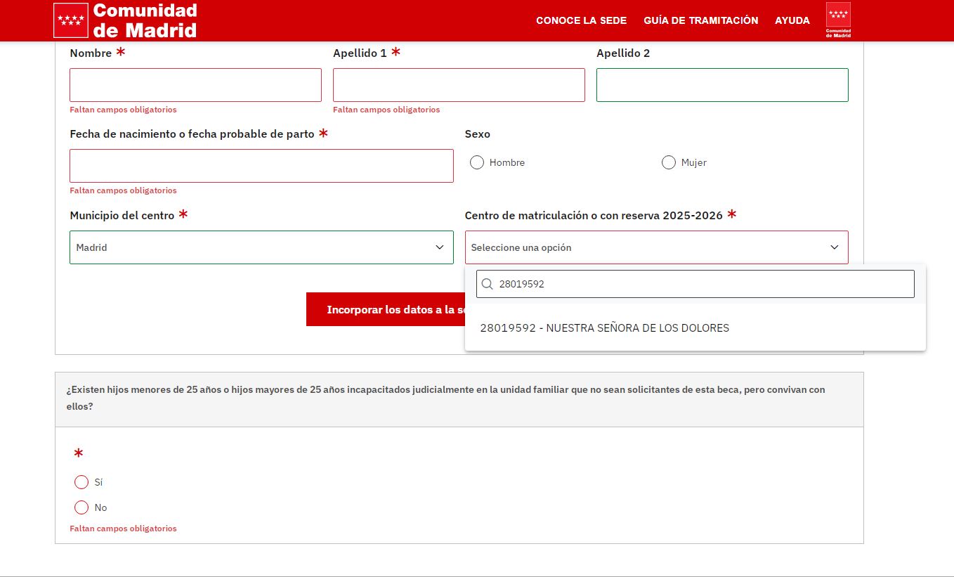Select the Hombre radio button
The width and height of the screenshot is (954, 577).
point(477,162)
